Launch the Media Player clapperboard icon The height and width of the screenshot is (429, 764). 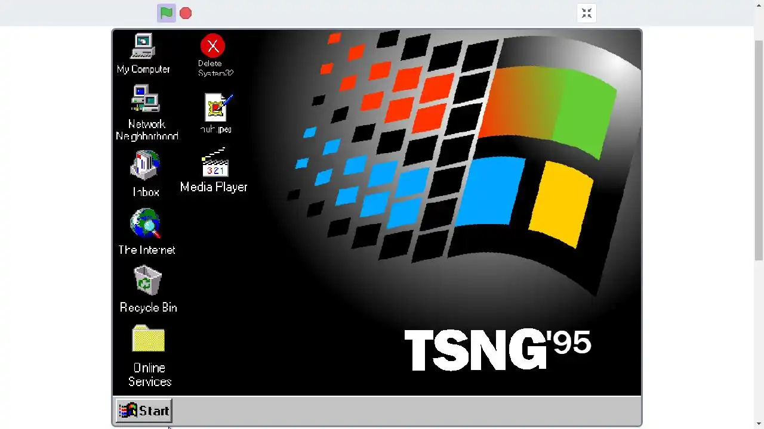click(x=215, y=163)
